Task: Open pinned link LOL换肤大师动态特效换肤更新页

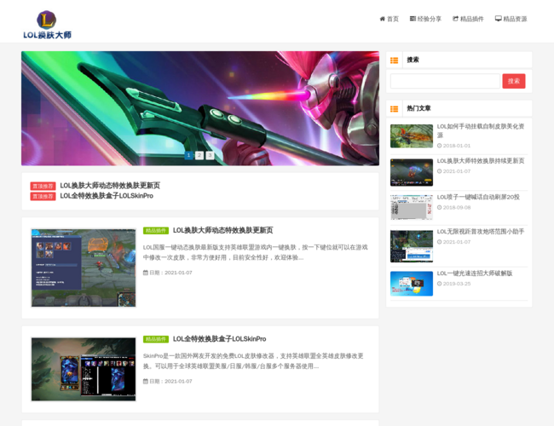Action: tap(110, 186)
